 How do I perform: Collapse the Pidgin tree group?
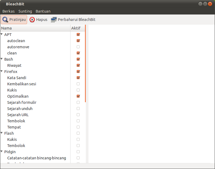[2, 152]
